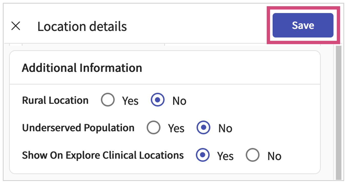Click Yes text for Show On Explore Clinical Locations
This screenshot has height=184, width=347.
tap(225, 156)
